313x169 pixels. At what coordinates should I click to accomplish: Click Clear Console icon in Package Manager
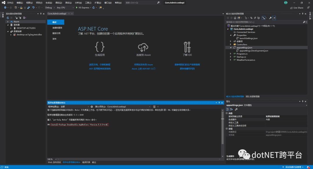[154, 106]
